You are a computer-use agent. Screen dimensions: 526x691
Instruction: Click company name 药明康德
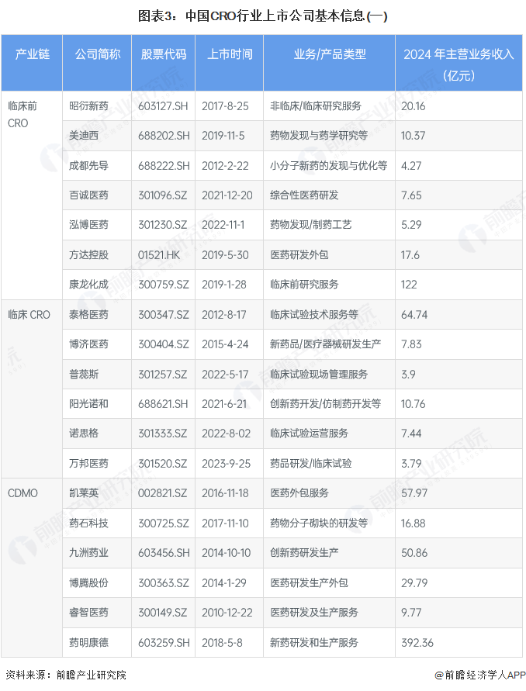pos(88,642)
